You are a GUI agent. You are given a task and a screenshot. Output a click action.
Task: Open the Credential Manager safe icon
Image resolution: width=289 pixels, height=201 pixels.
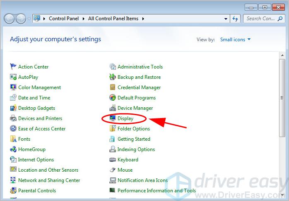point(113,87)
